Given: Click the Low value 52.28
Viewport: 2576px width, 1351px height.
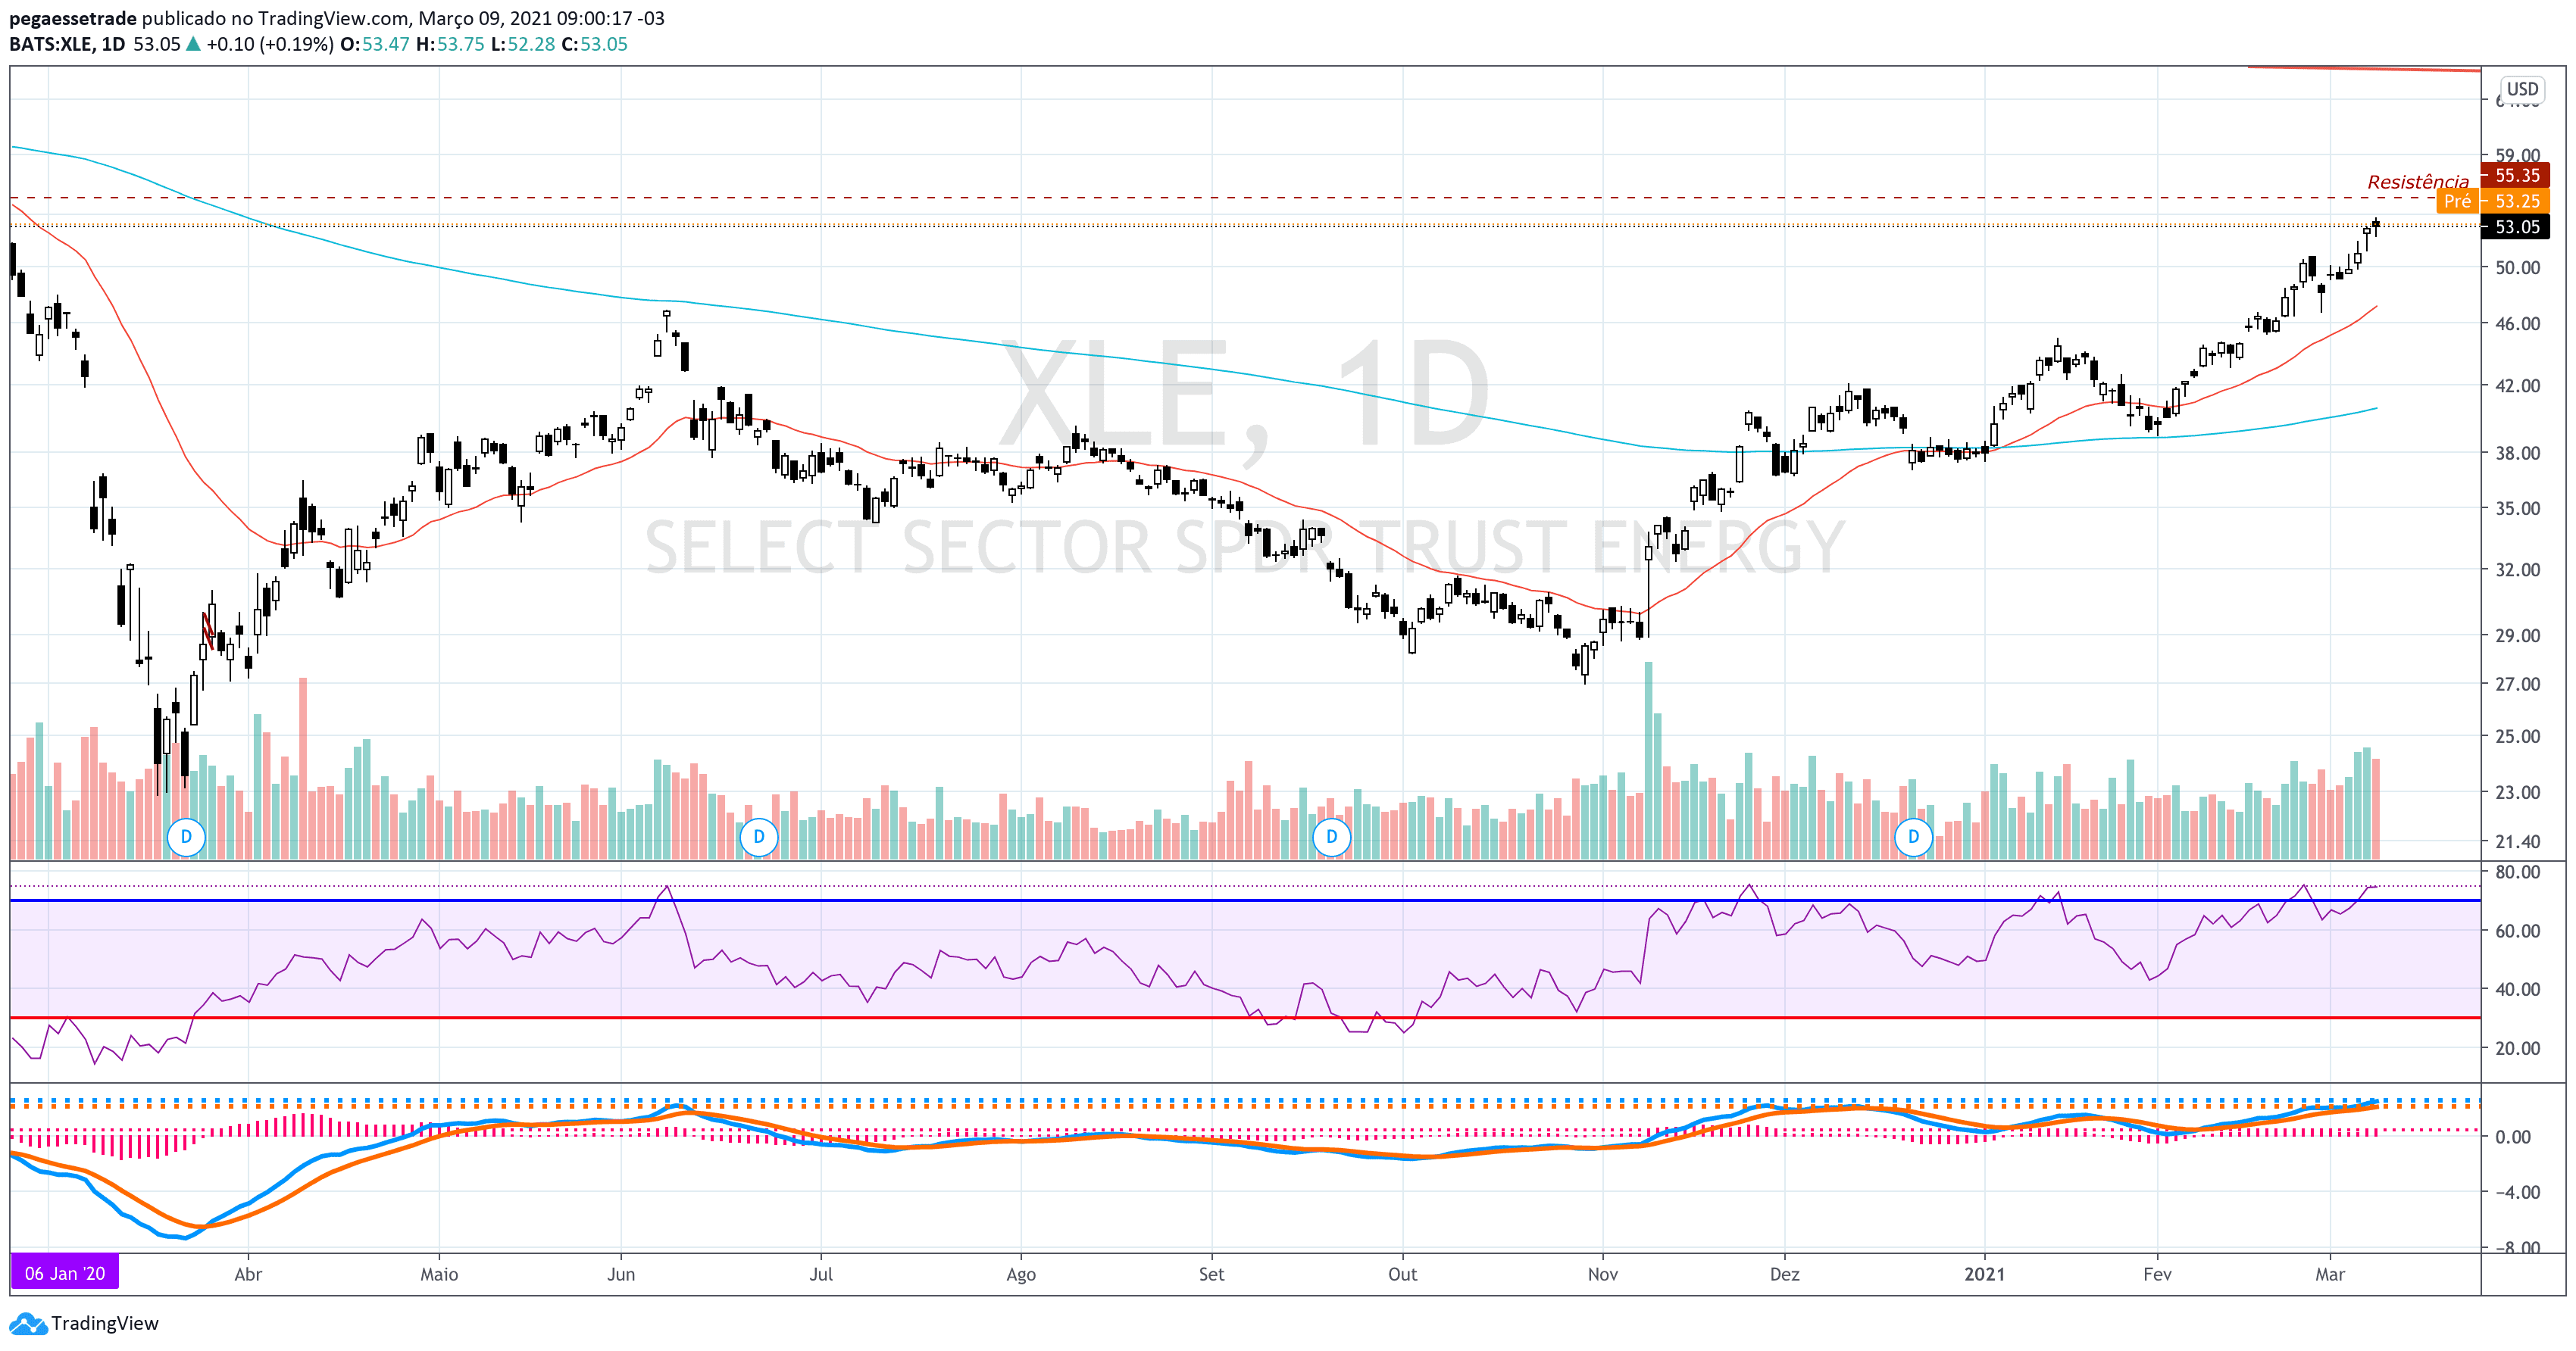Looking at the screenshot, I should 531,44.
